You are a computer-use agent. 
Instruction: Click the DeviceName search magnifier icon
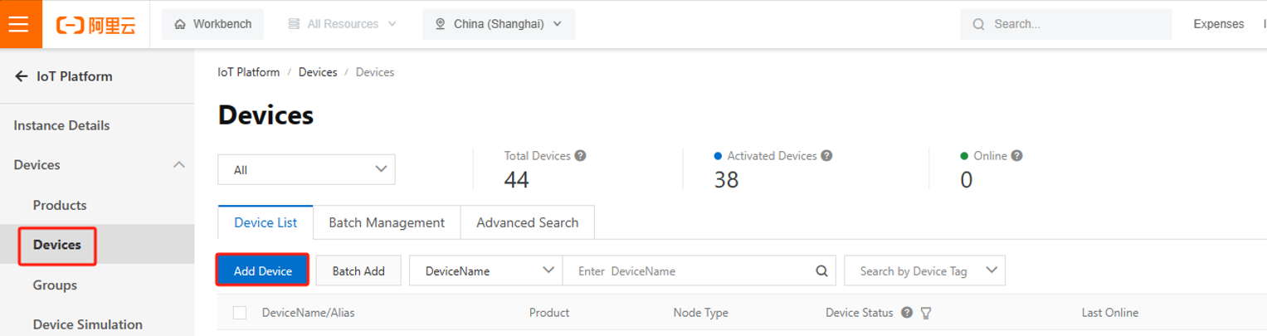click(x=821, y=270)
